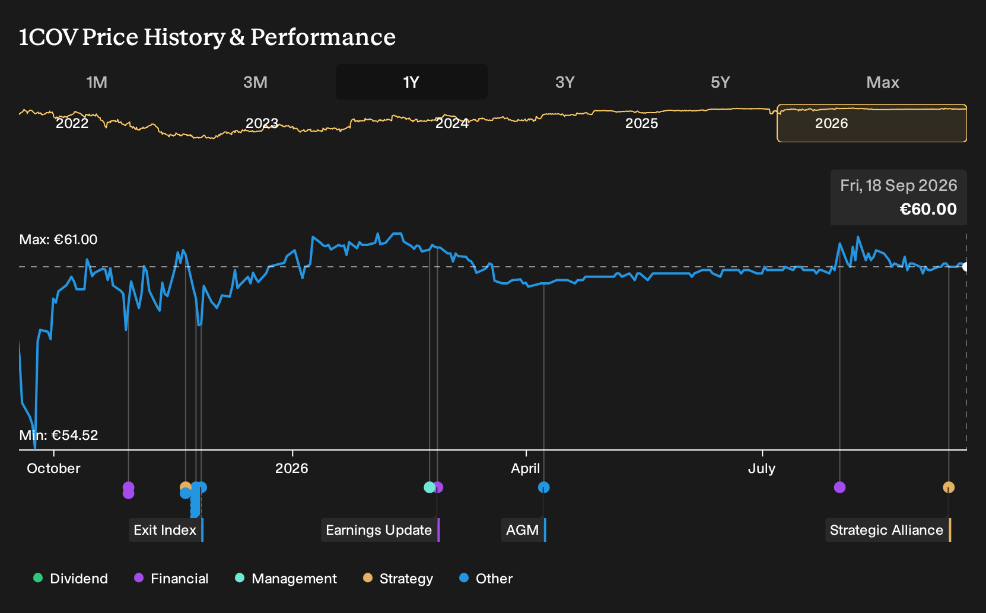986x613 pixels.
Task: Toggle the Management legend filter
Action: click(286, 579)
